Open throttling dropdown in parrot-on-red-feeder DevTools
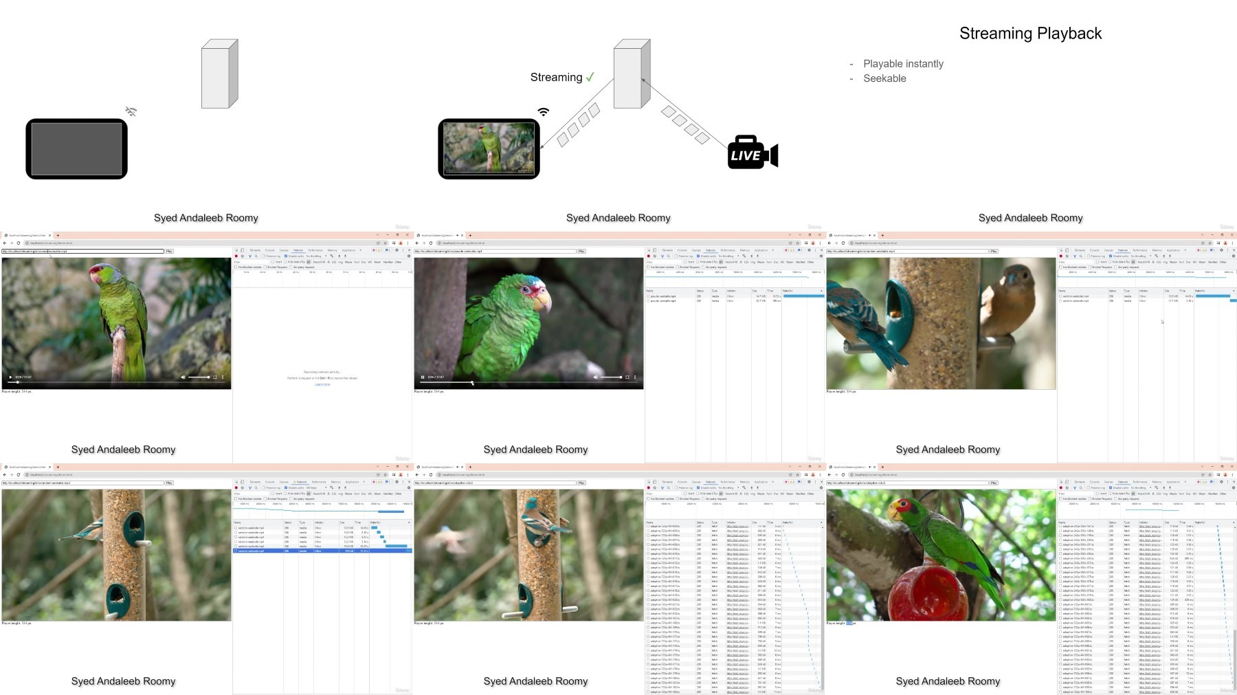Screen dimensions: 1237x695 click(1141, 487)
